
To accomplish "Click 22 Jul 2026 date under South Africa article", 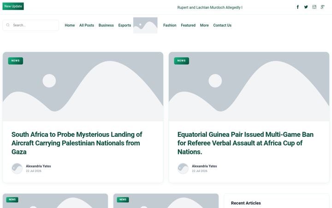I will pos(34,171).
